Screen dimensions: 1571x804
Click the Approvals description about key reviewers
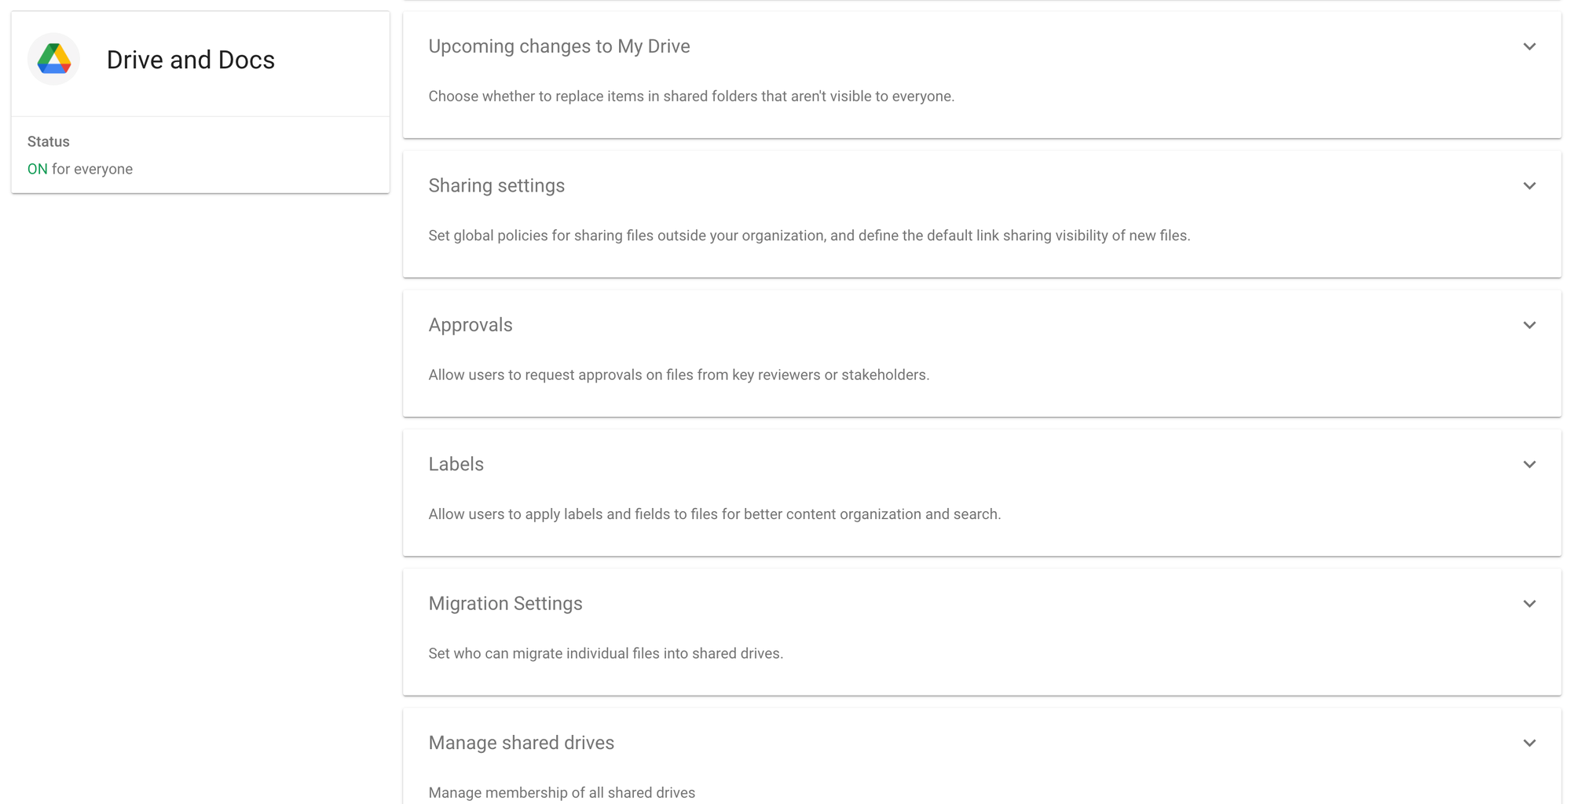point(679,375)
